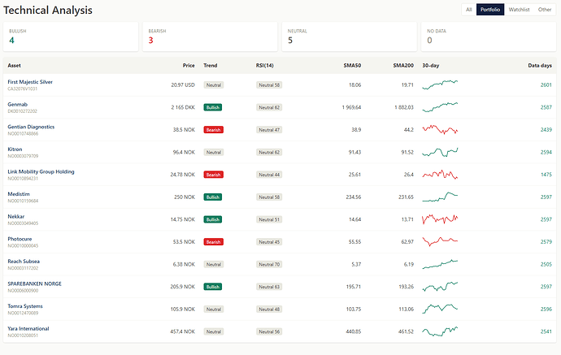The image size is (561, 355).
Task: Open the First Majestic Silver asset link
Action: tap(30, 82)
